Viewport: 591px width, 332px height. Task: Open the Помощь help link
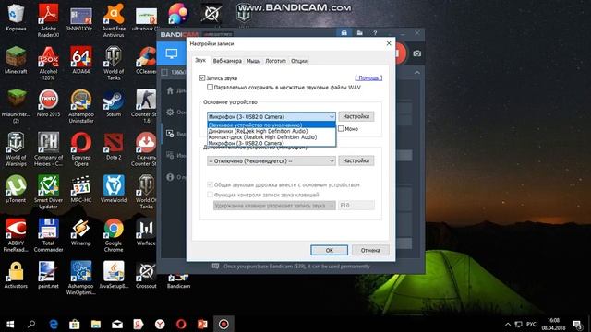pos(368,77)
